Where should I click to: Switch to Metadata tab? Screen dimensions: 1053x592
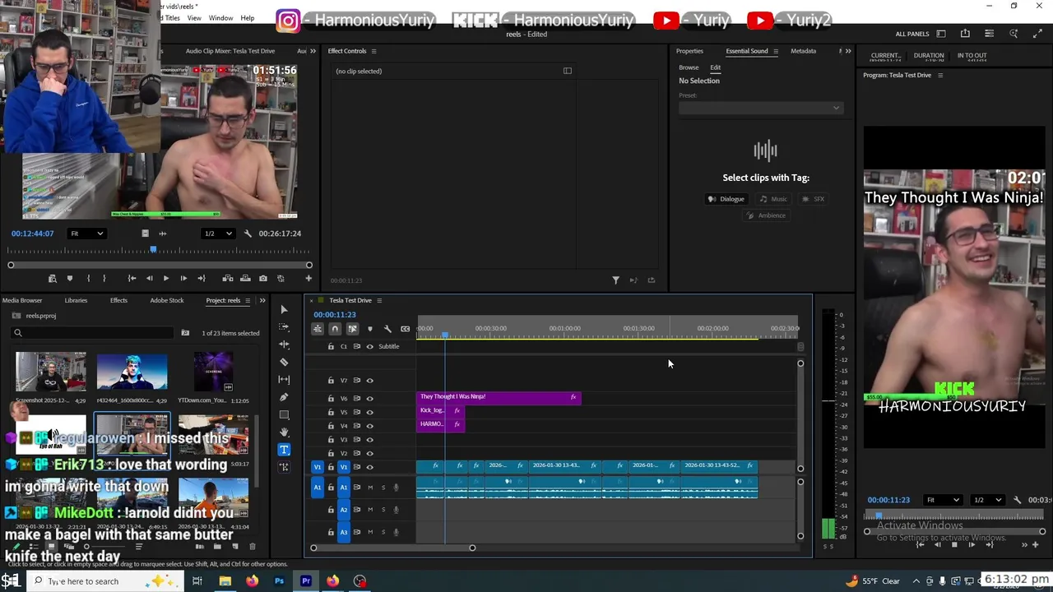coord(803,51)
